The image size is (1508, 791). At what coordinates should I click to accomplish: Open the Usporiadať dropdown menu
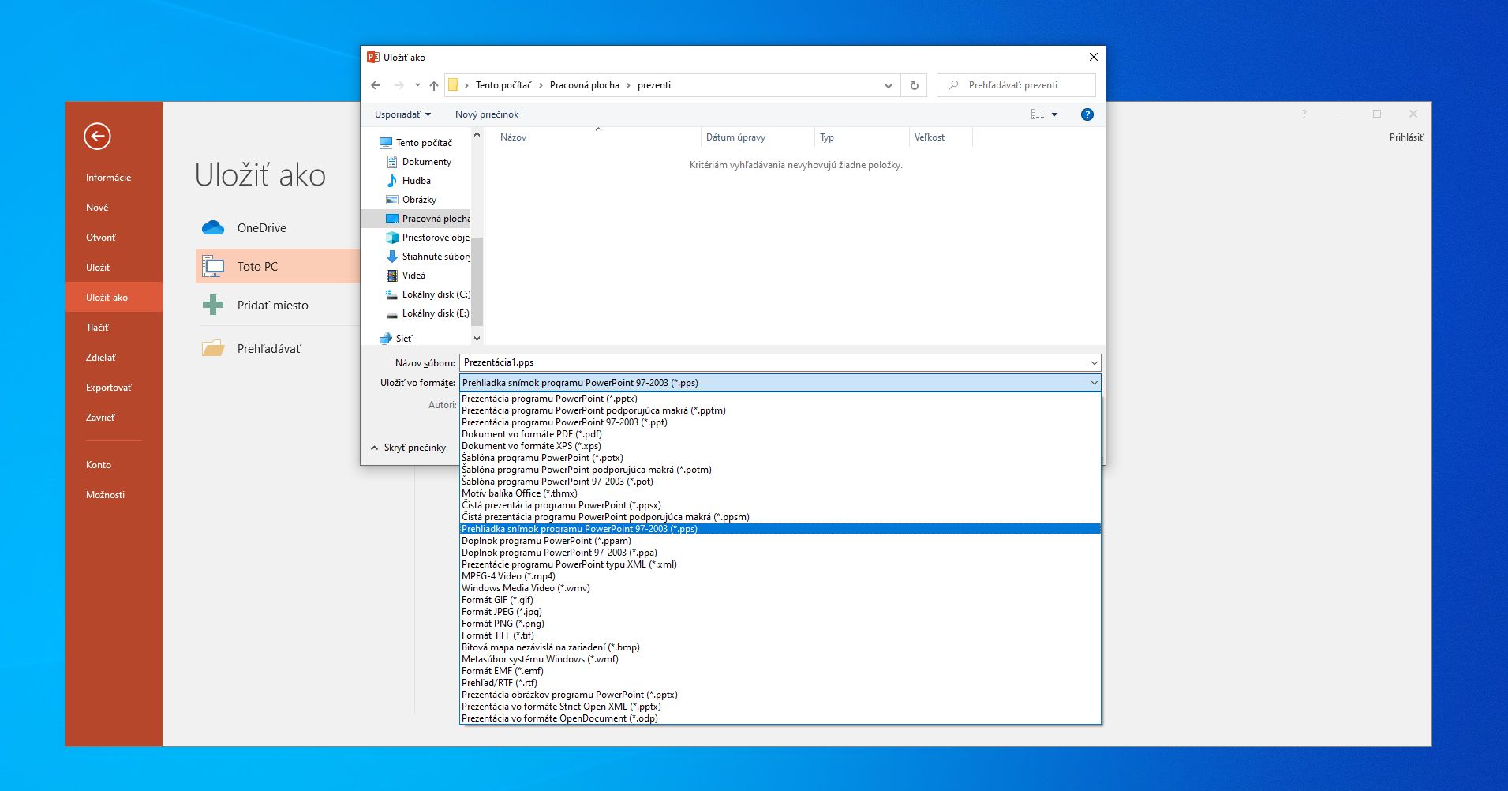point(402,114)
